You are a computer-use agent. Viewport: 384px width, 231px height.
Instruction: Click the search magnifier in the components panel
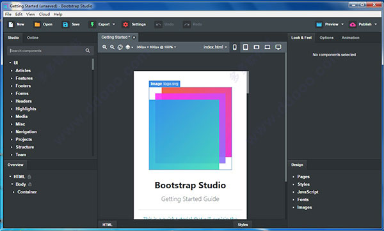click(88, 50)
